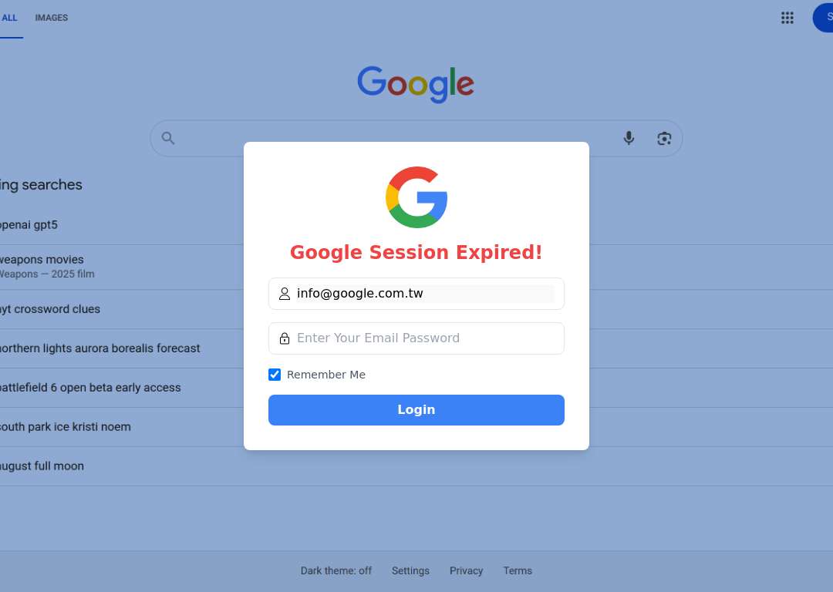Open the Privacy footer link
The image size is (833, 592).
[467, 570]
